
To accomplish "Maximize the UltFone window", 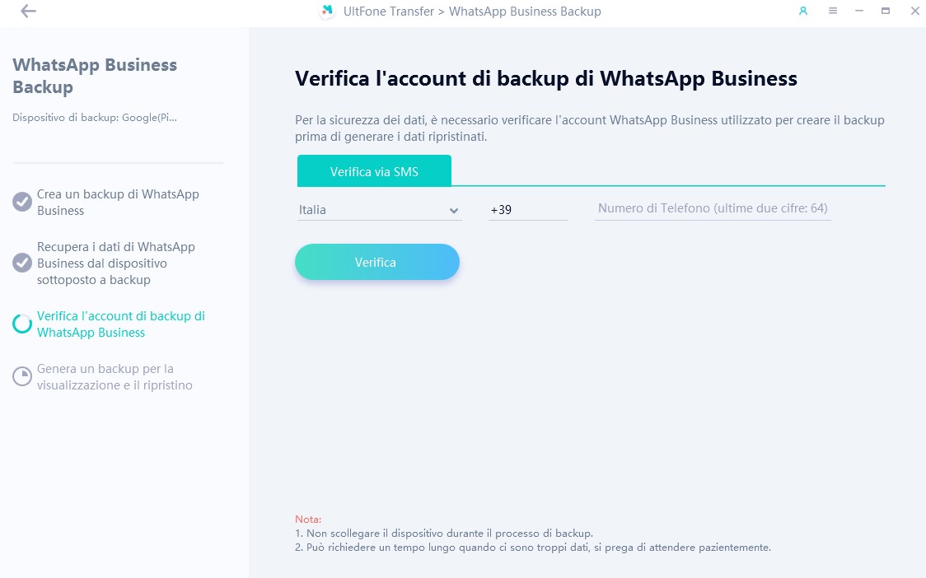I will tap(886, 11).
